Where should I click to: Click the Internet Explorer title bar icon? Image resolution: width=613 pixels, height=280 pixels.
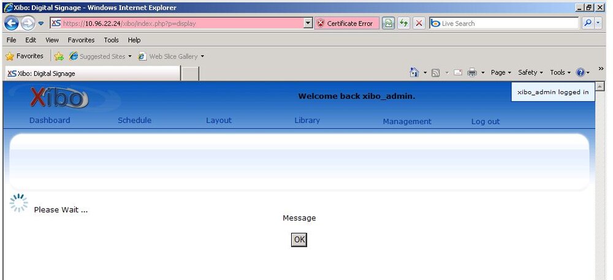[8, 7]
